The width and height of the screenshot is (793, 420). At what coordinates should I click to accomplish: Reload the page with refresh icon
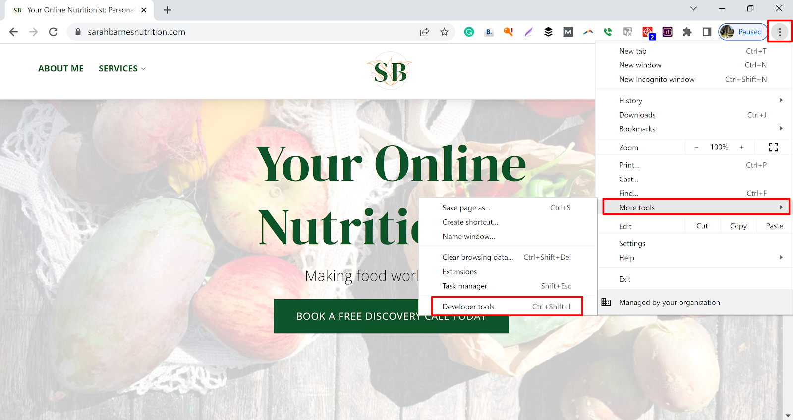pos(54,32)
